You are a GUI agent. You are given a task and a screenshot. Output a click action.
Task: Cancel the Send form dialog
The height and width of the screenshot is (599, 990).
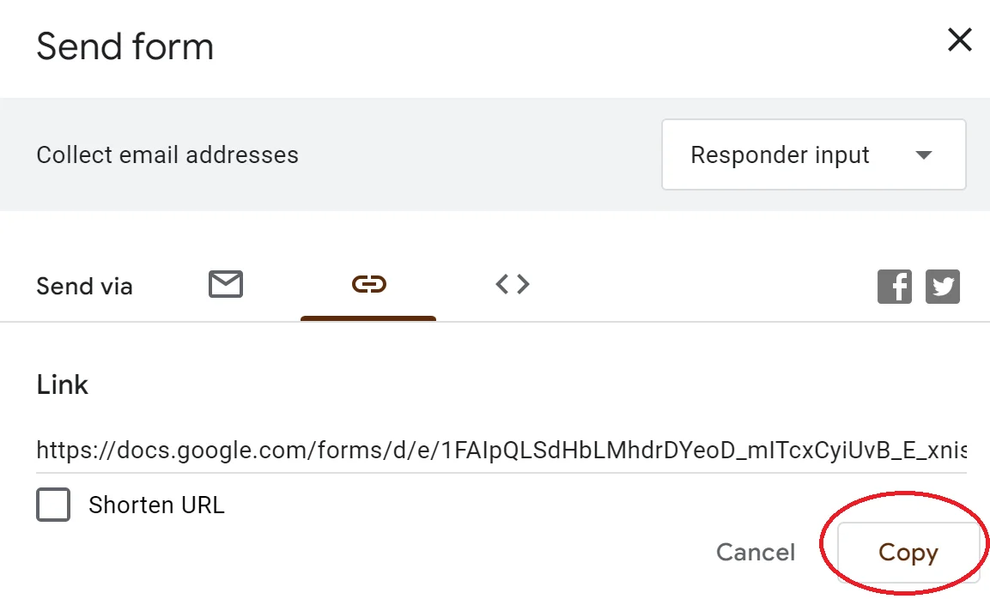coord(755,553)
